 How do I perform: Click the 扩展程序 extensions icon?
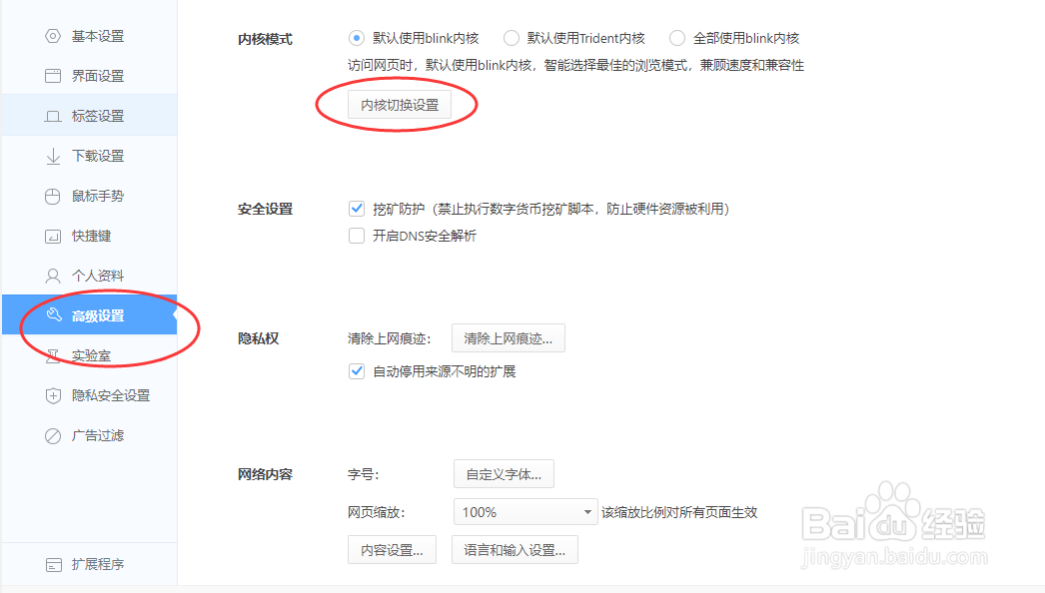[53, 565]
